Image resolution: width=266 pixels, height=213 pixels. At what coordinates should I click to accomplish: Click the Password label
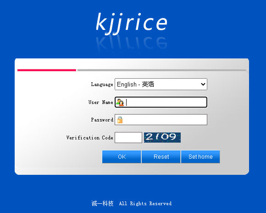click(102, 120)
